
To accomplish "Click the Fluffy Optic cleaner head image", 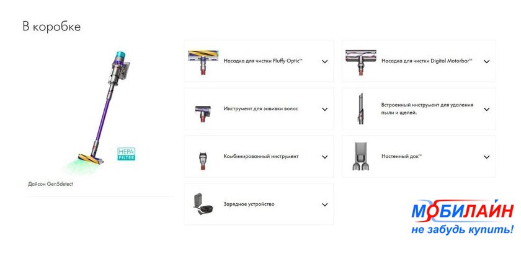I will coord(203,62).
